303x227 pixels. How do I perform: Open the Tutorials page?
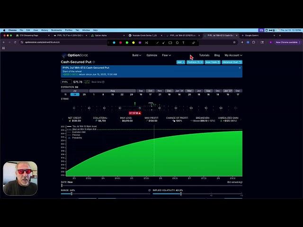coord(204,55)
